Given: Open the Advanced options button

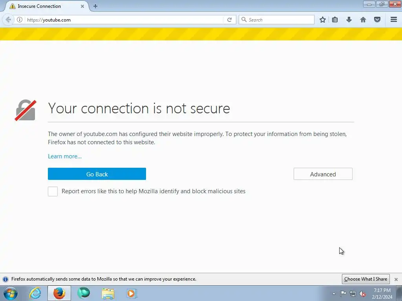Looking at the screenshot, I should (323, 174).
